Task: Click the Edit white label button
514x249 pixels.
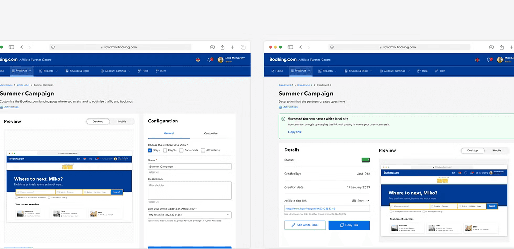Action: click(305, 225)
